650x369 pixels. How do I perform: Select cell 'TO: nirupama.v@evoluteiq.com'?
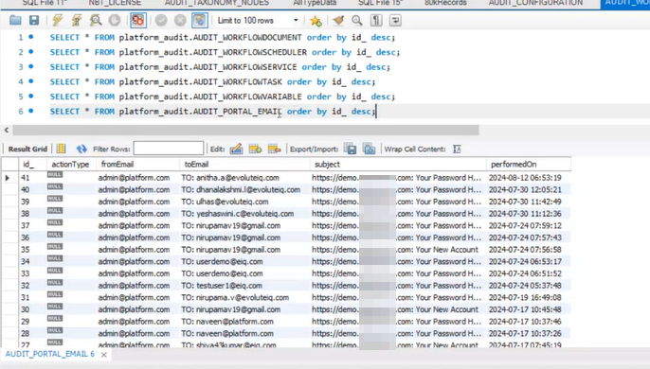(x=244, y=298)
